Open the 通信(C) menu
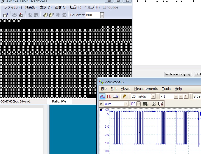Screen dimensions: 201x154 coord(61,7)
